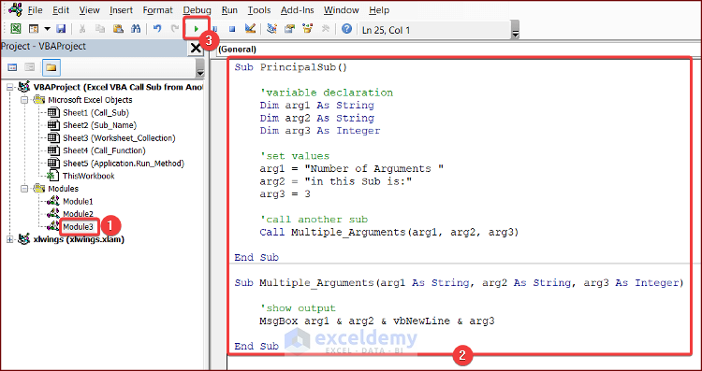This screenshot has height=371, width=702.
Task: Select the Microsoft Excel Objects folder label
Action: point(90,100)
